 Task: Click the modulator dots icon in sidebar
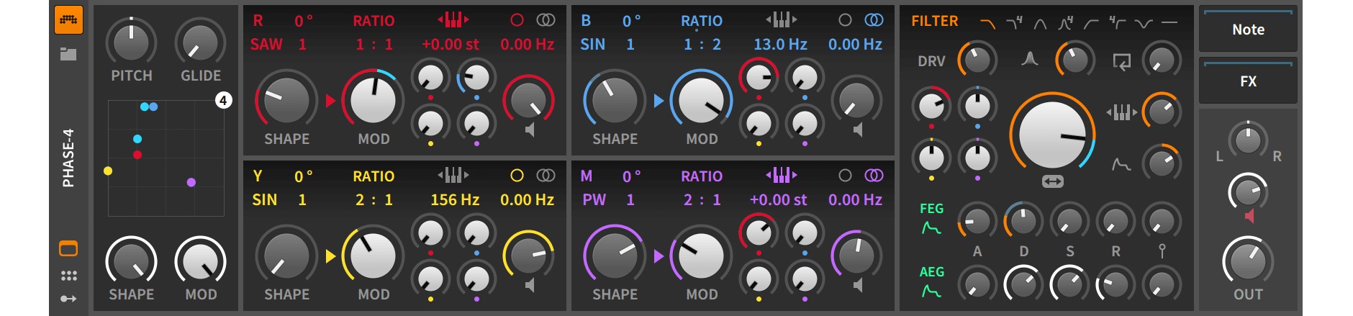[68, 276]
